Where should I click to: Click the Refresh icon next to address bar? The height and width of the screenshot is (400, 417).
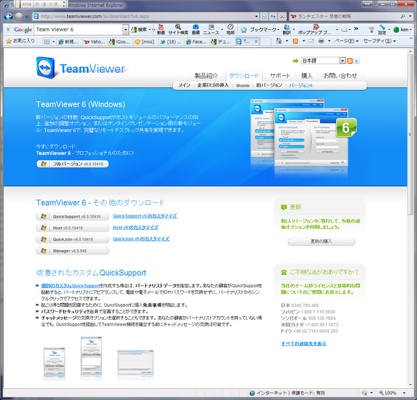pos(273,17)
